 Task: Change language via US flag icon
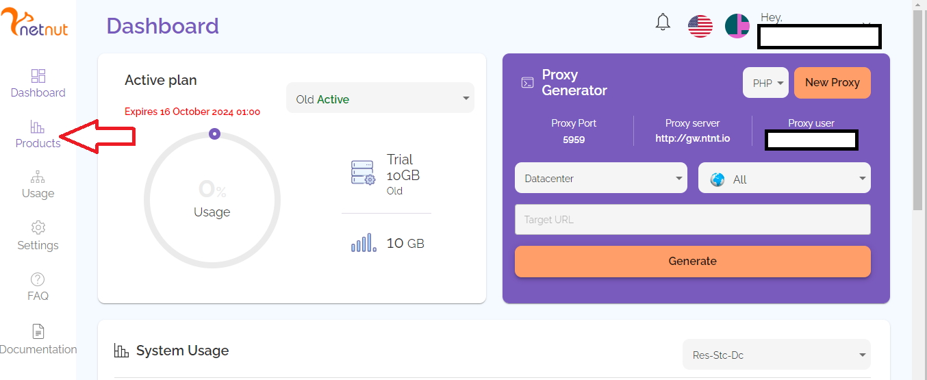pos(700,26)
